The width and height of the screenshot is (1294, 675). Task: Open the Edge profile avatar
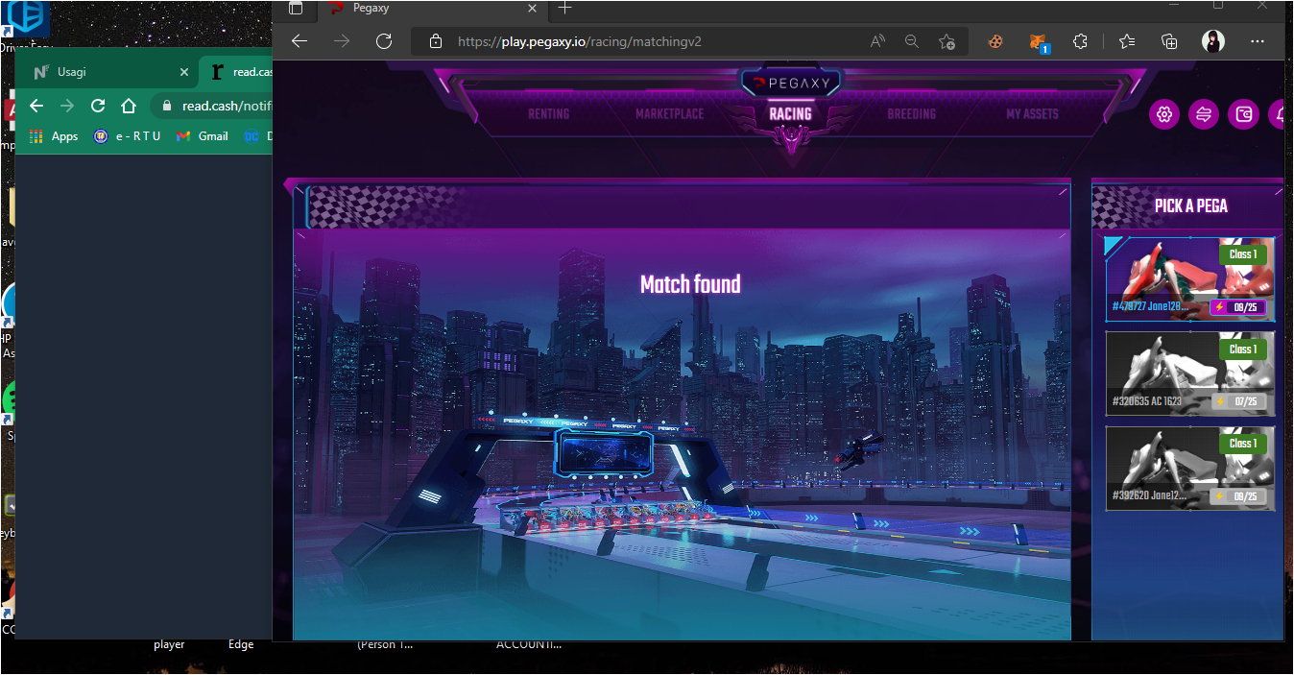tap(1213, 41)
